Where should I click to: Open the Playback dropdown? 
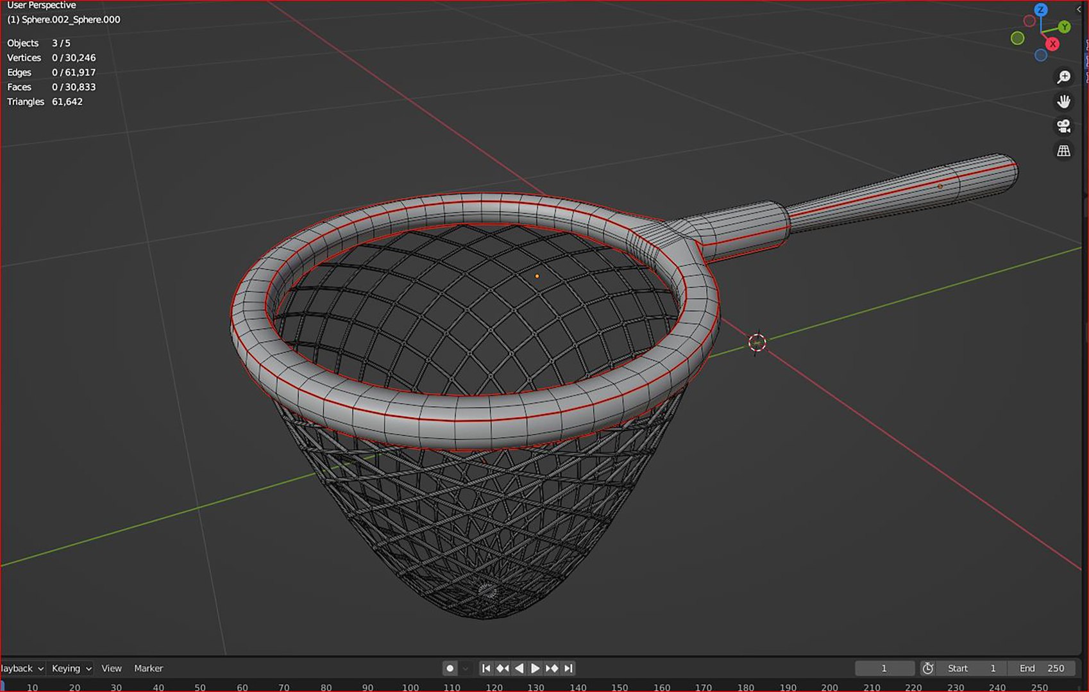click(22, 668)
